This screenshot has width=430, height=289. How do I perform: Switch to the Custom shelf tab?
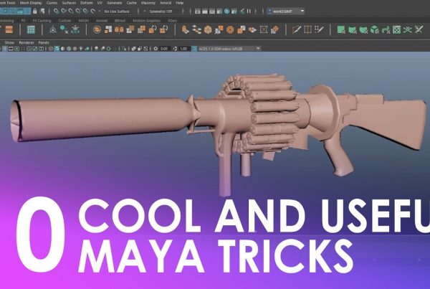click(x=64, y=21)
